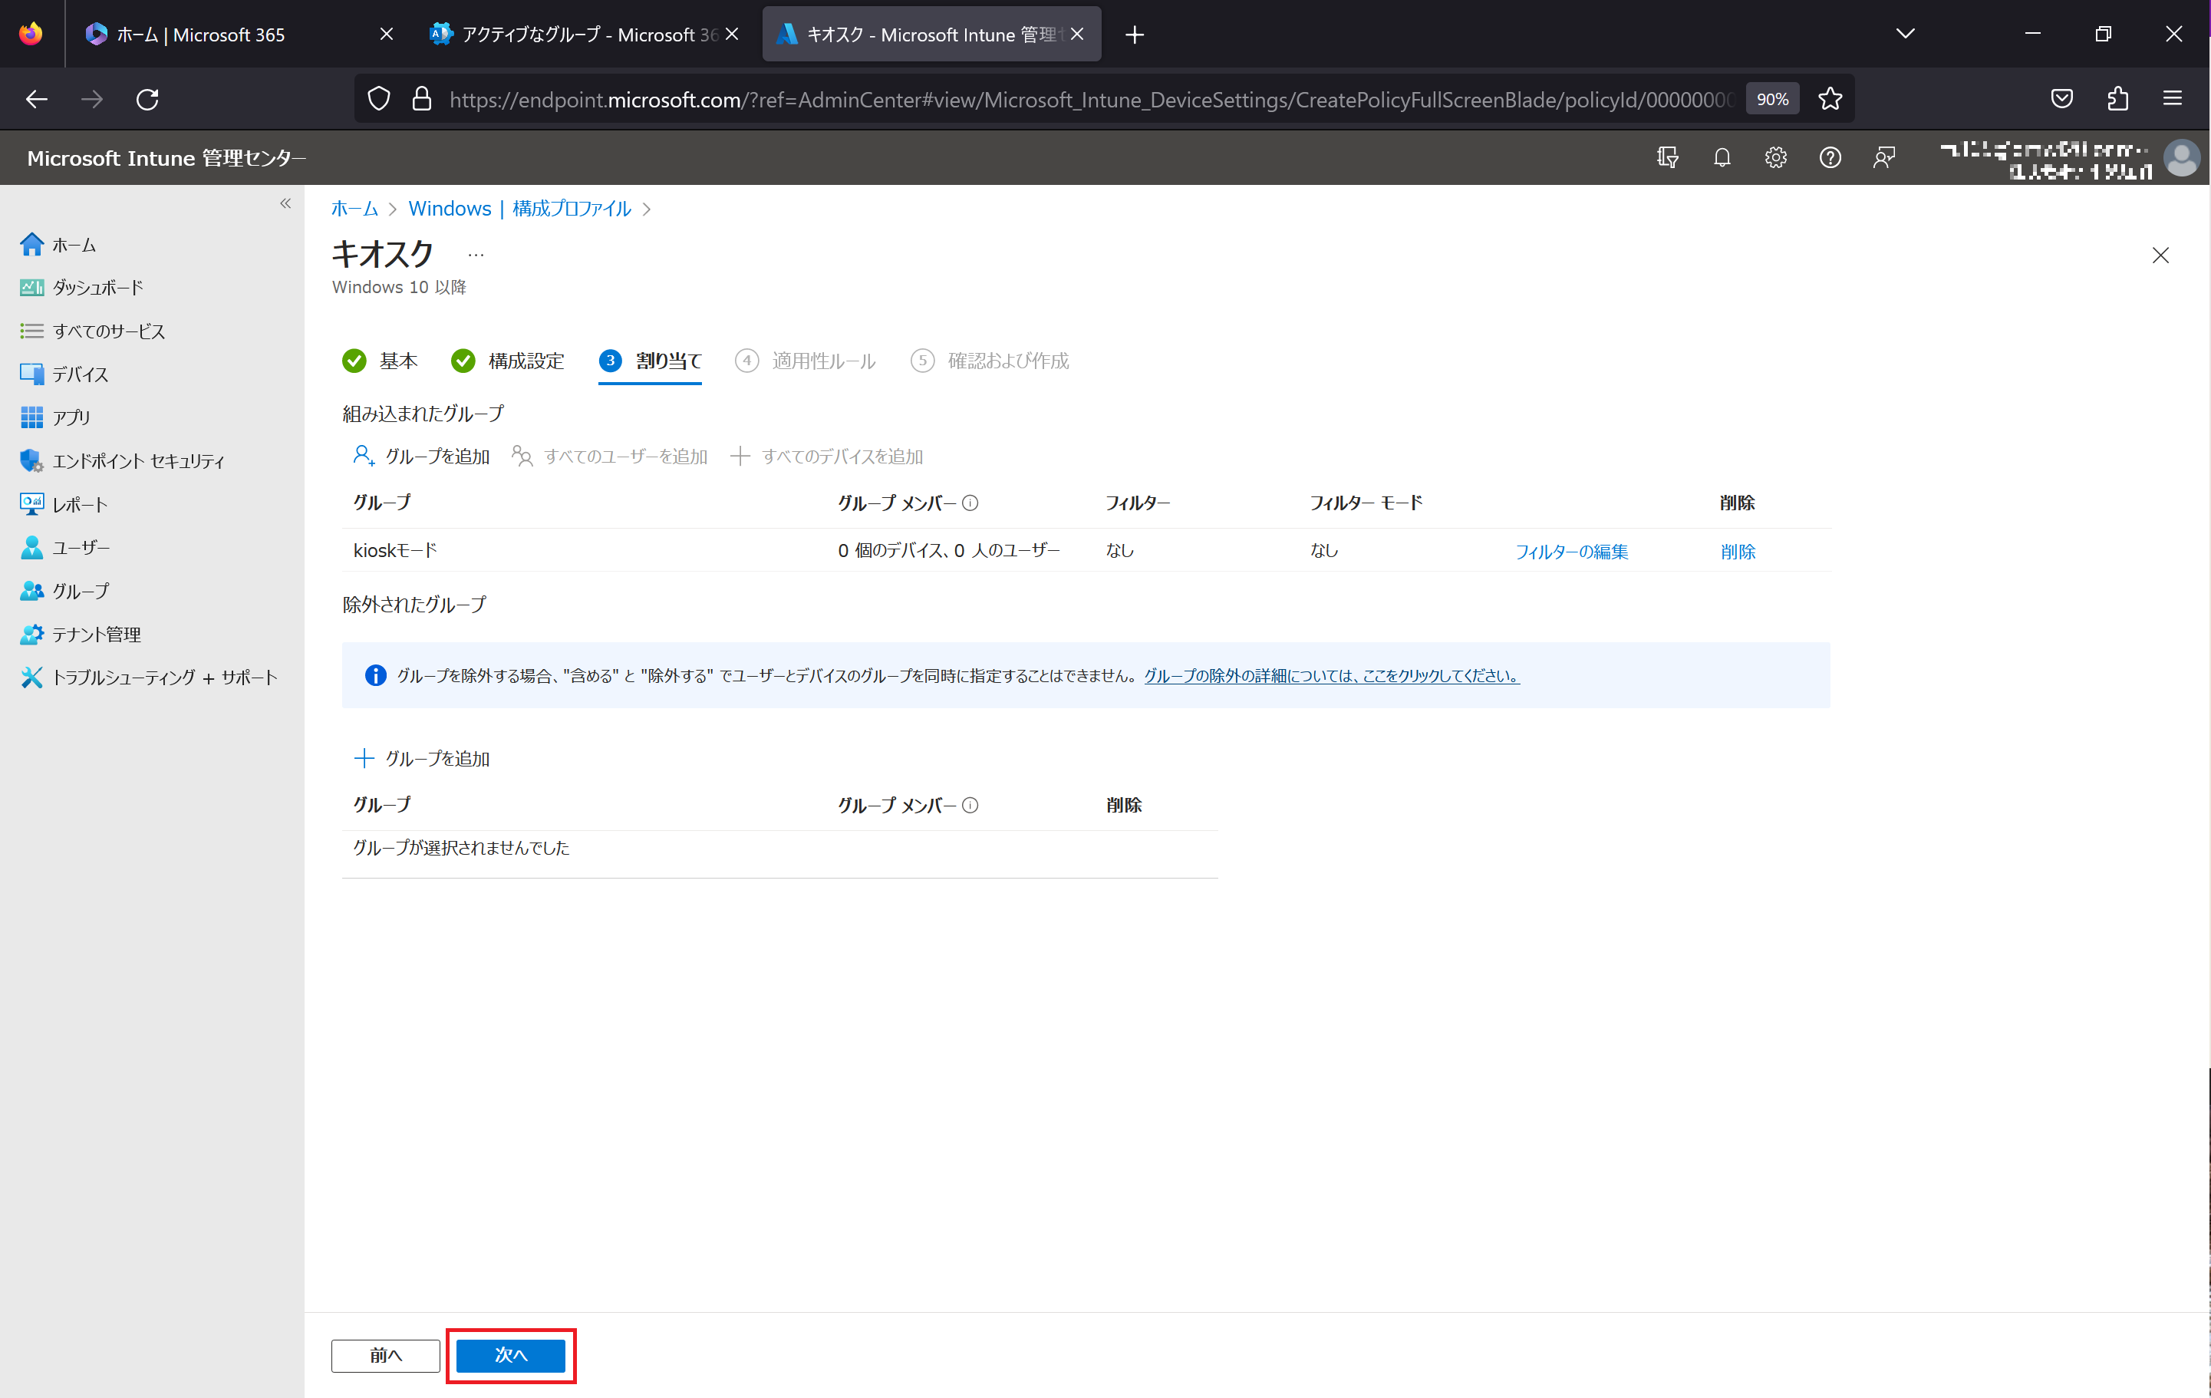The height and width of the screenshot is (1398, 2211).
Task: Open the Intune notifications bell
Action: tap(1722, 158)
